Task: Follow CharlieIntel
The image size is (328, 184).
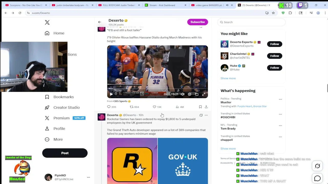Action: (274, 56)
